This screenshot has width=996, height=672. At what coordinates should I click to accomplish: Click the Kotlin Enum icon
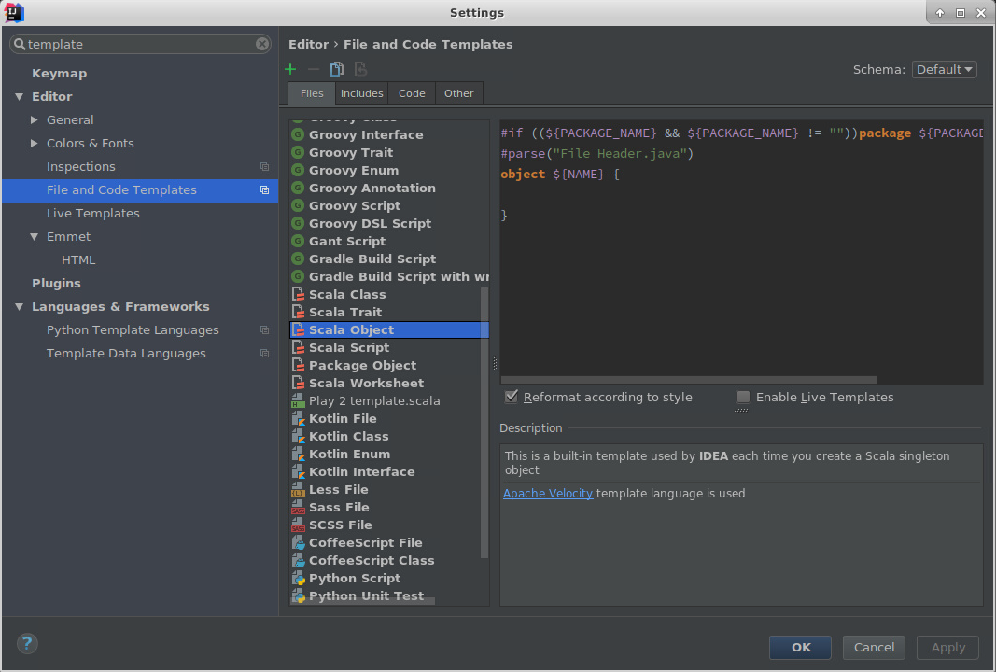point(298,455)
